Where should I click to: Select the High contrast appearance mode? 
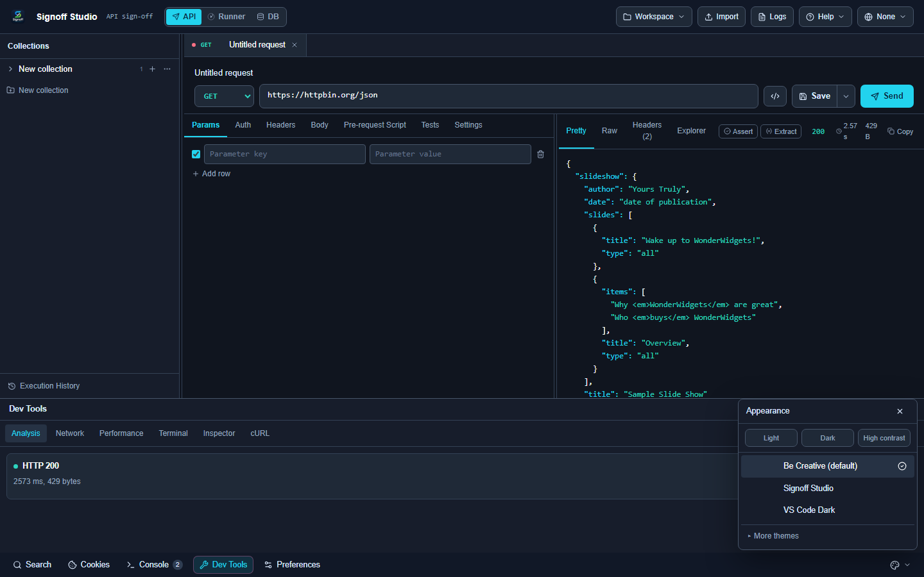point(884,438)
